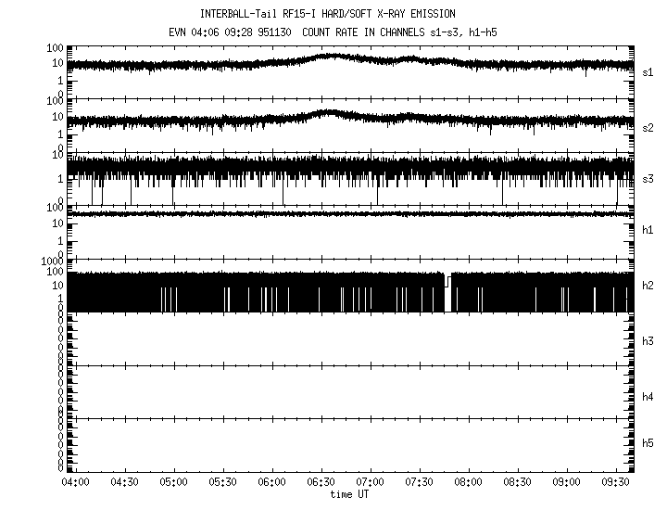This screenshot has height=510, width=667.
Task: Click the s1 channel label
Action: (x=648, y=71)
